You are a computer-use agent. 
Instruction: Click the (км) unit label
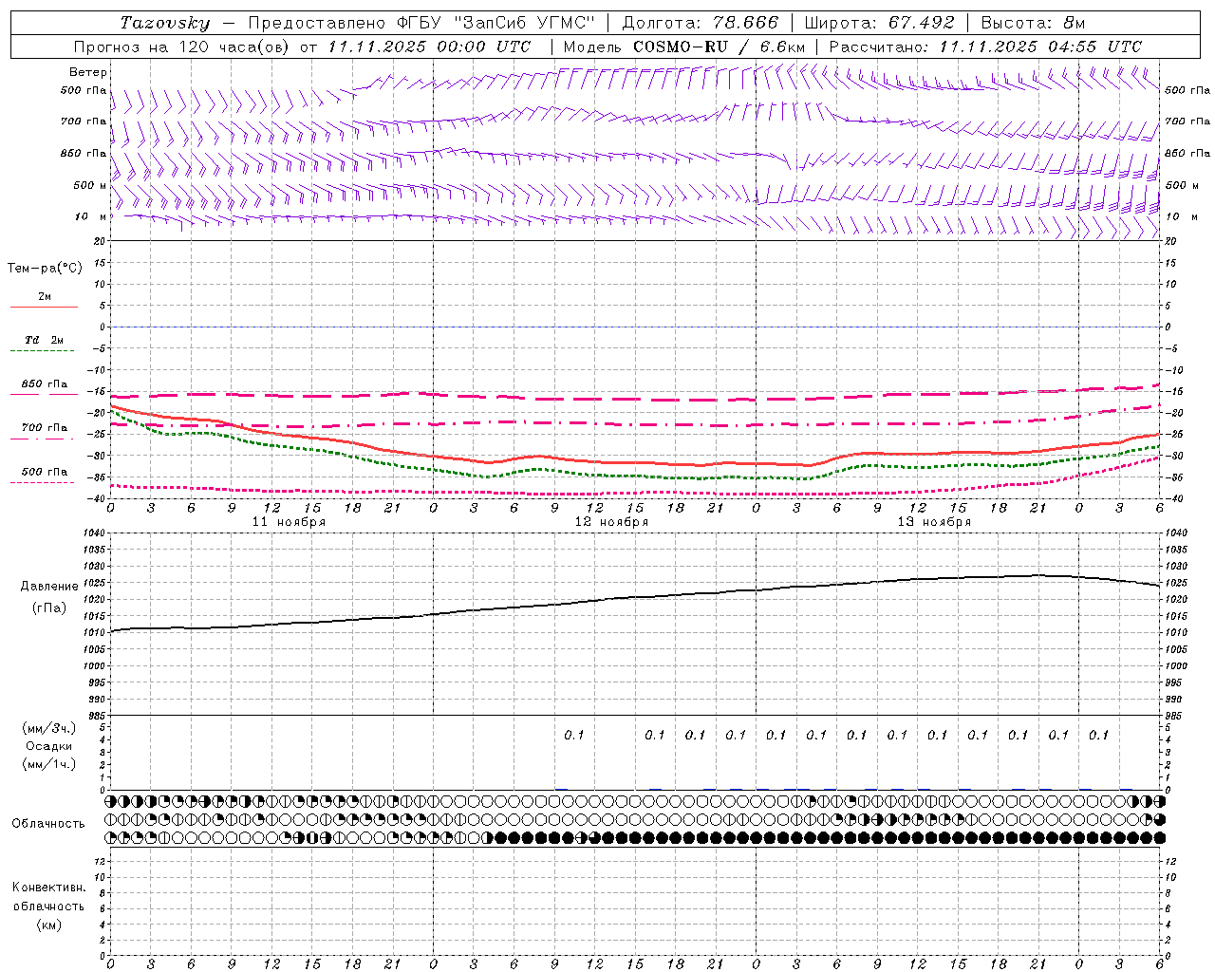(48, 925)
